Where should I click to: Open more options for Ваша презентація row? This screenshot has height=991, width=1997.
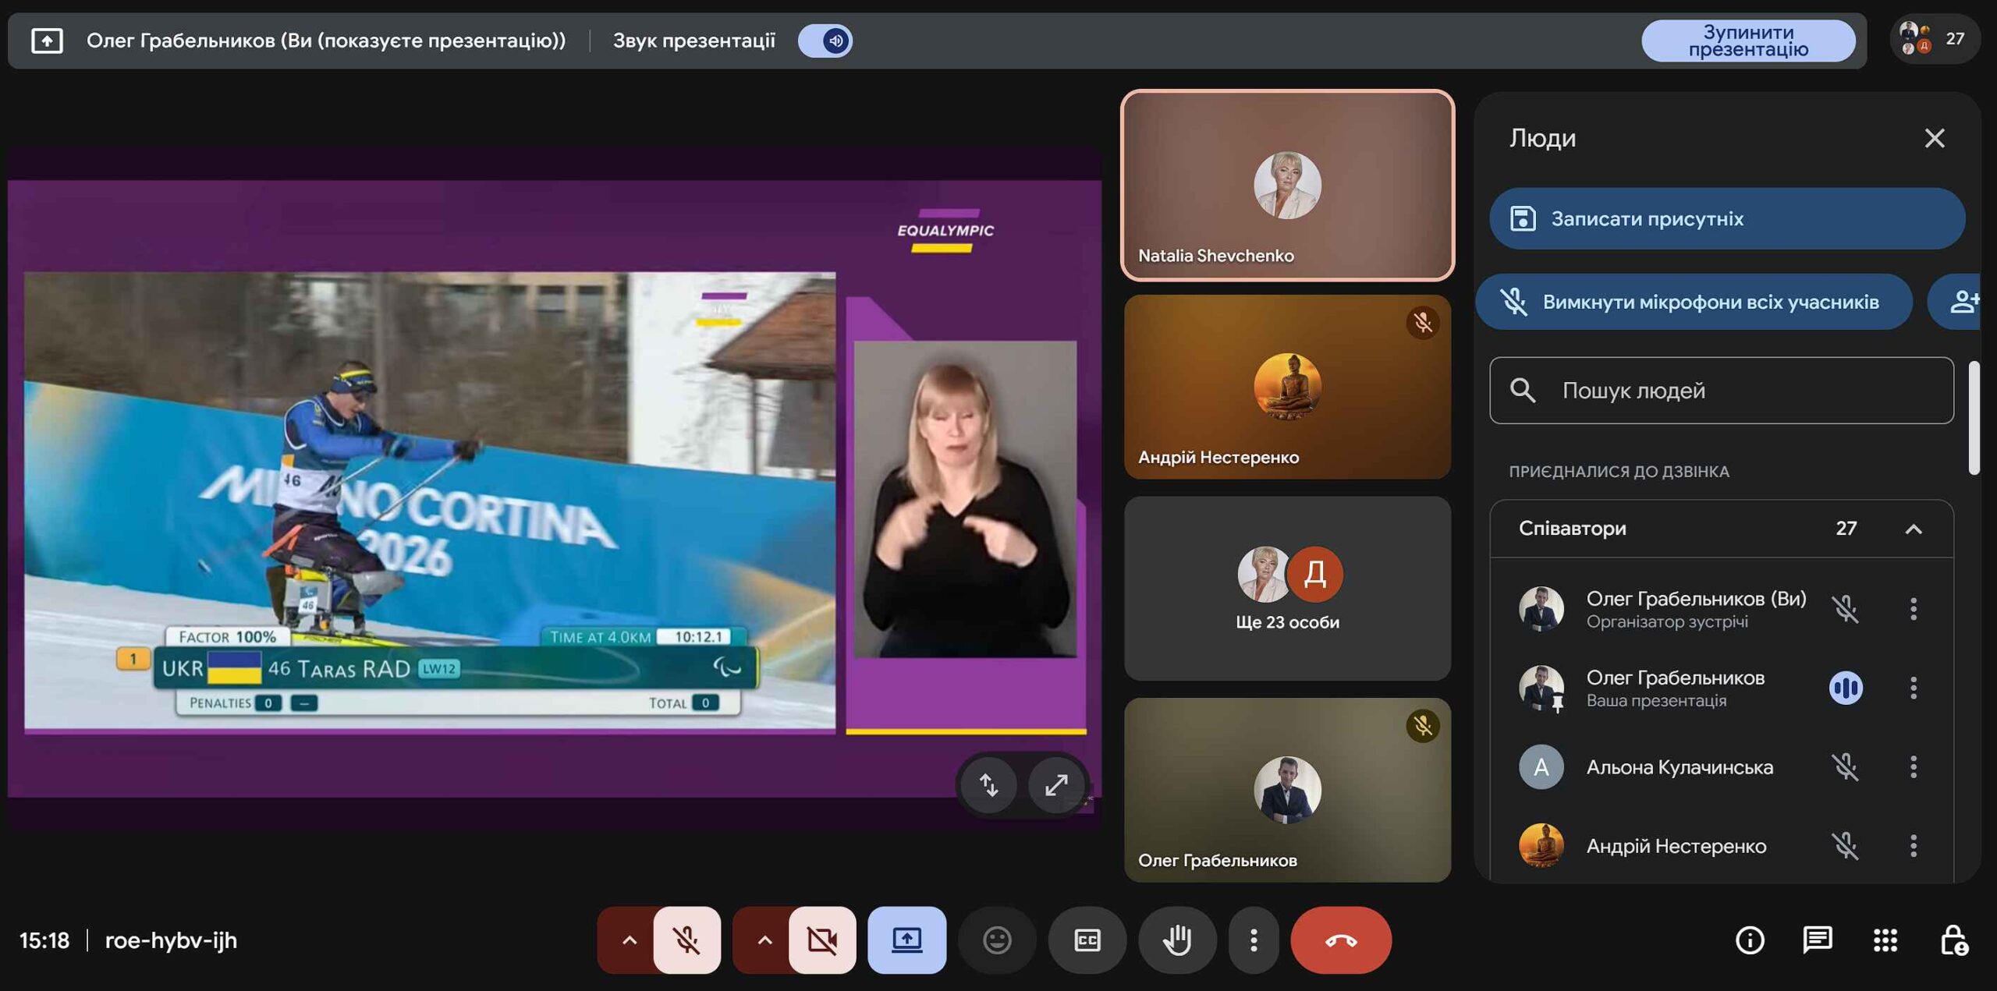tap(1913, 688)
